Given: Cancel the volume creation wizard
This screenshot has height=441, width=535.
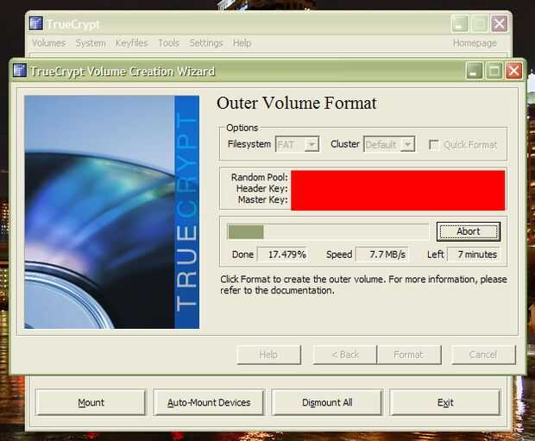Looking at the screenshot, I should pyautogui.click(x=483, y=355).
